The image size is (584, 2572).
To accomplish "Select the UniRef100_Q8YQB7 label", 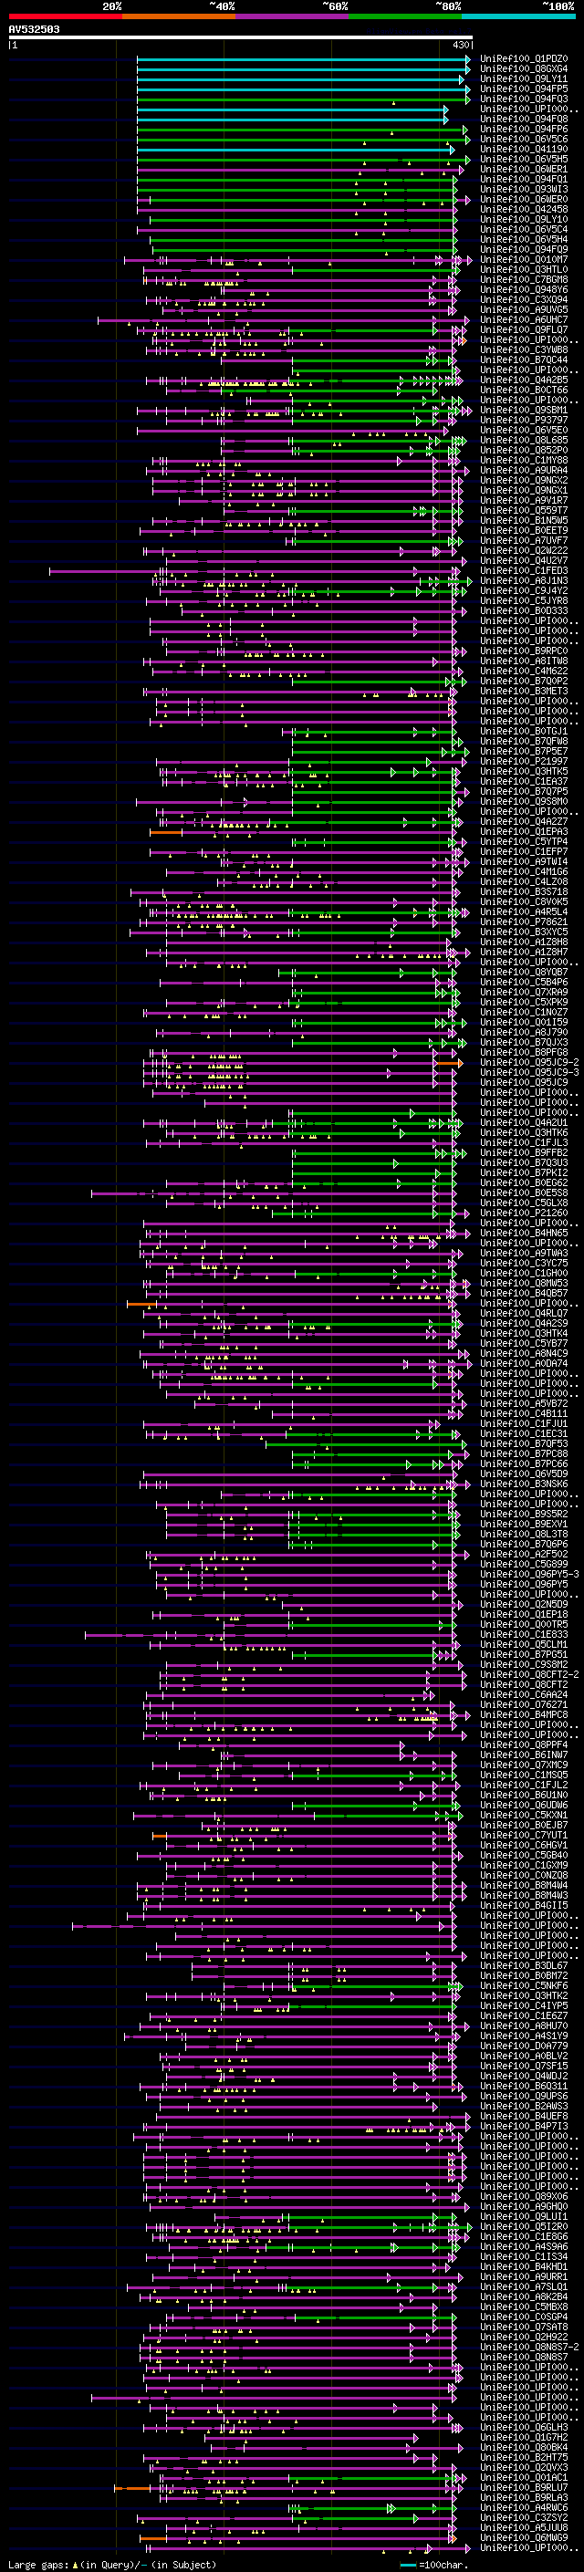I will tap(524, 973).
